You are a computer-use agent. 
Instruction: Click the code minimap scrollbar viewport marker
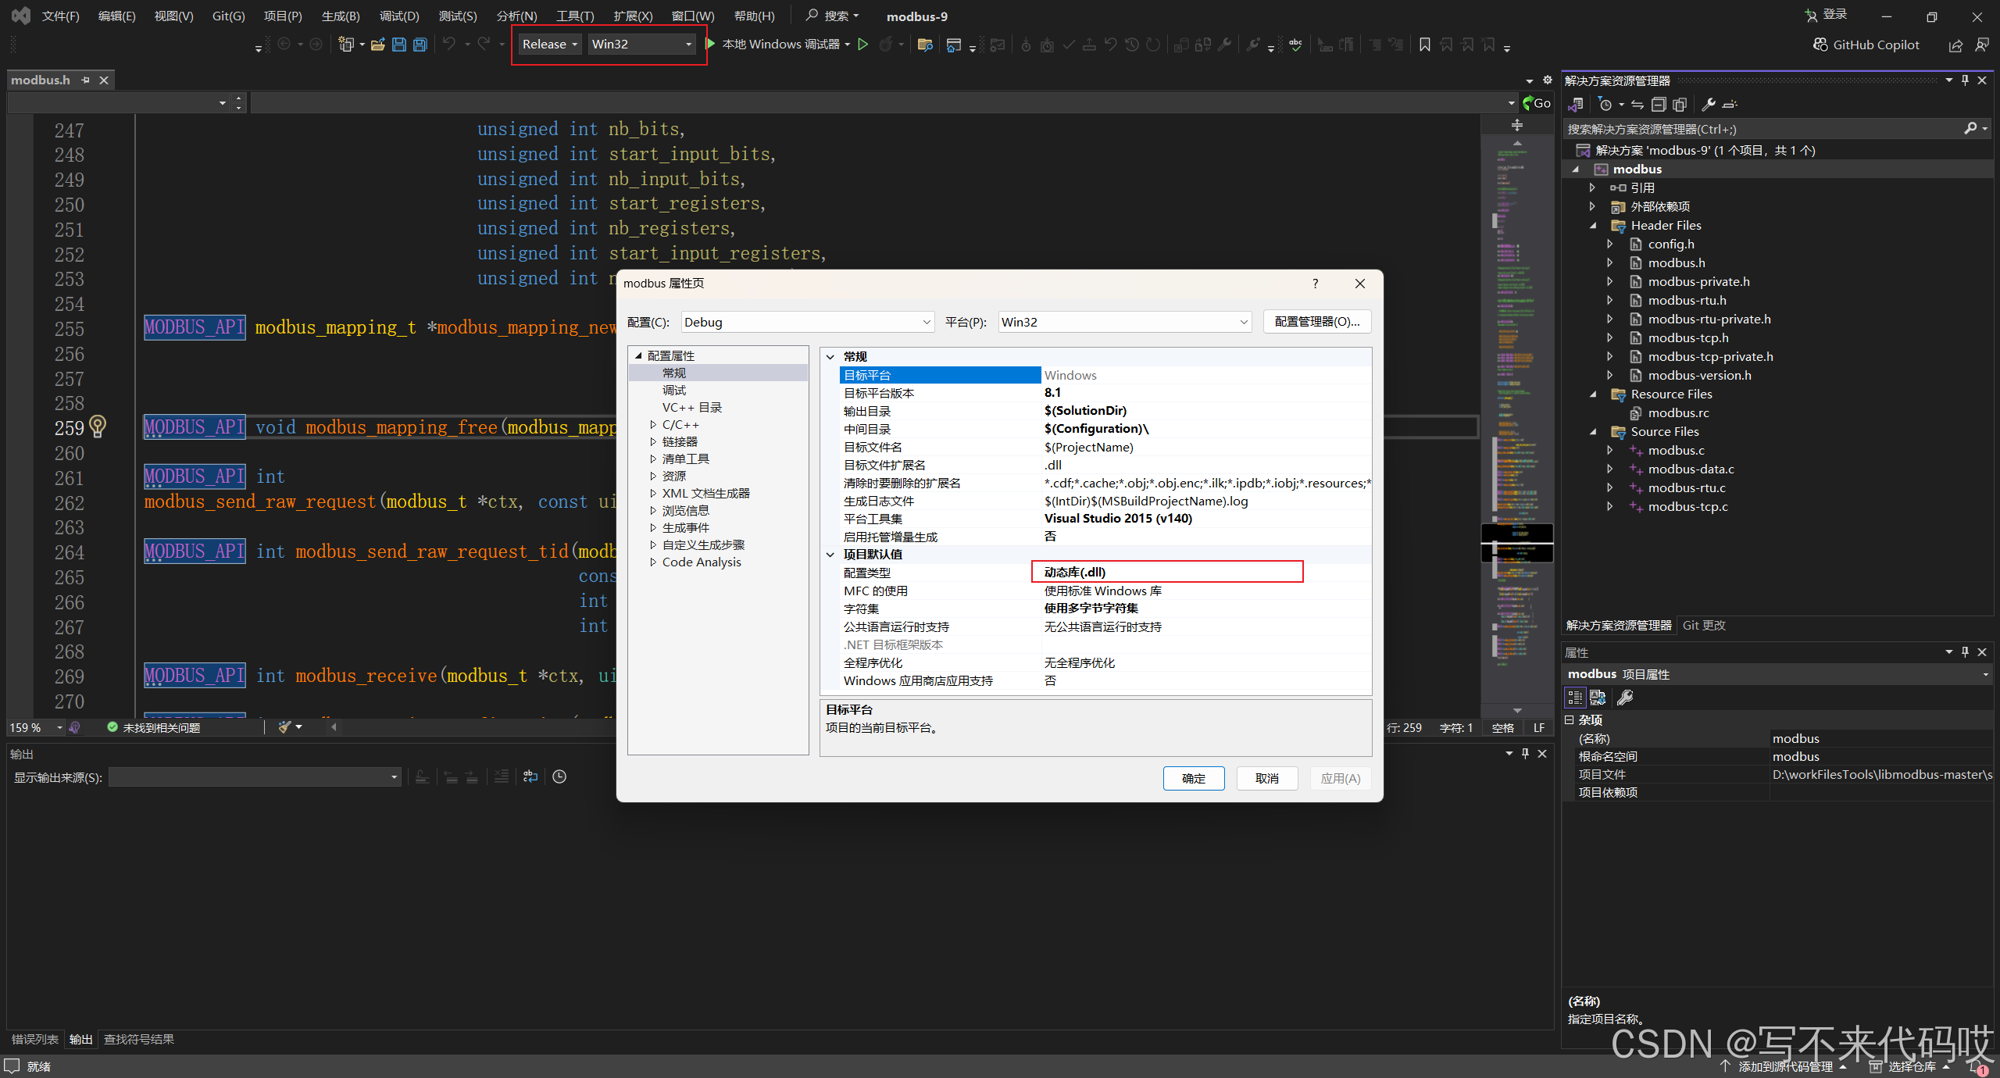click(x=1516, y=542)
